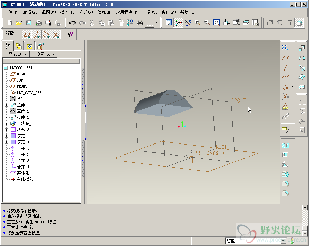The height and width of the screenshot is (246, 309).
Task: Create a new file with the New icon
Action: (9, 23)
